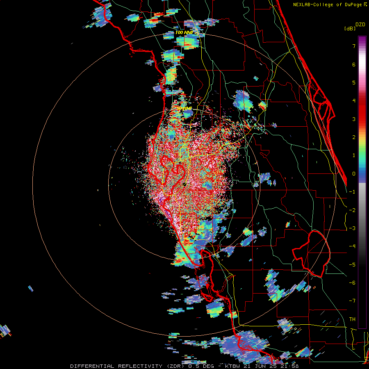The height and width of the screenshot is (369, 369).
Task: Click the -3 scale label
Action: point(352,228)
